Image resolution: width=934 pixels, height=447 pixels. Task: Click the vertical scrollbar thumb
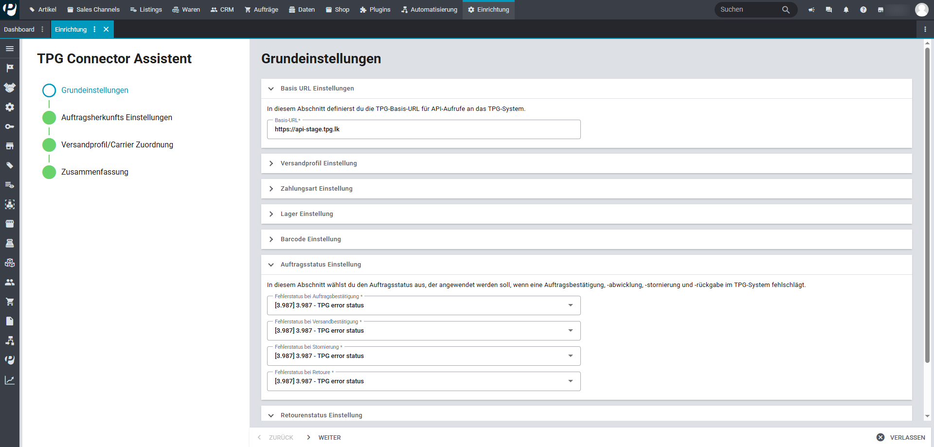tap(927, 204)
